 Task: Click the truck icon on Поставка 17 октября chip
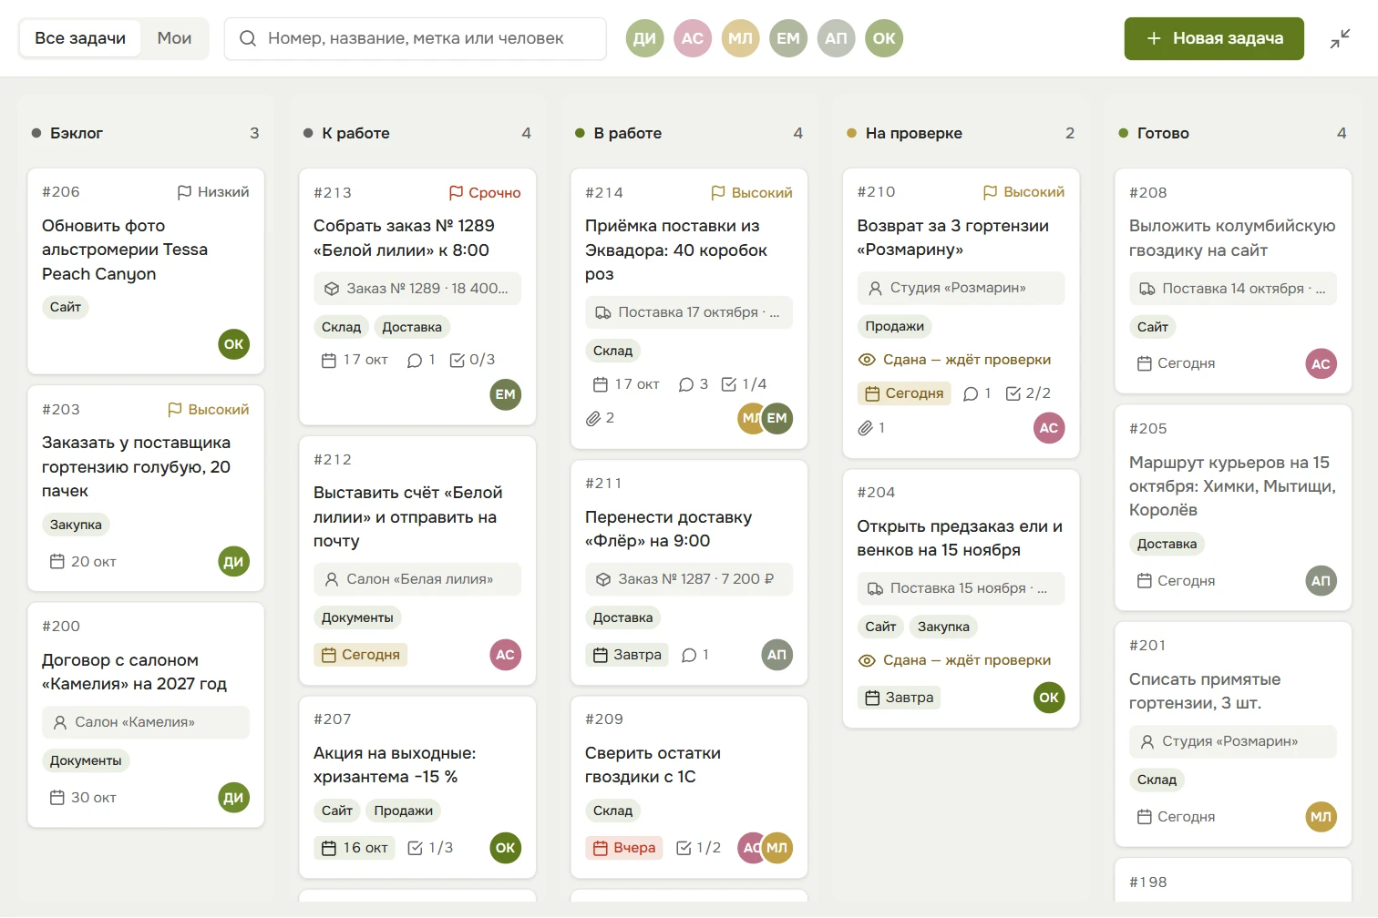tap(603, 312)
